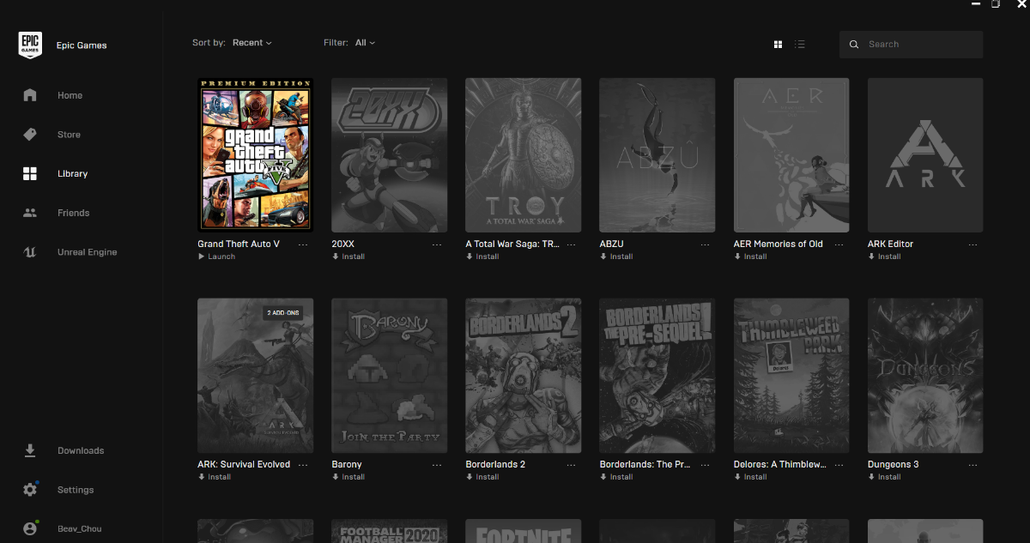Viewport: 1030px width, 543px height.
Task: Click the Dungeons 3 cover art
Action: pyautogui.click(x=925, y=376)
